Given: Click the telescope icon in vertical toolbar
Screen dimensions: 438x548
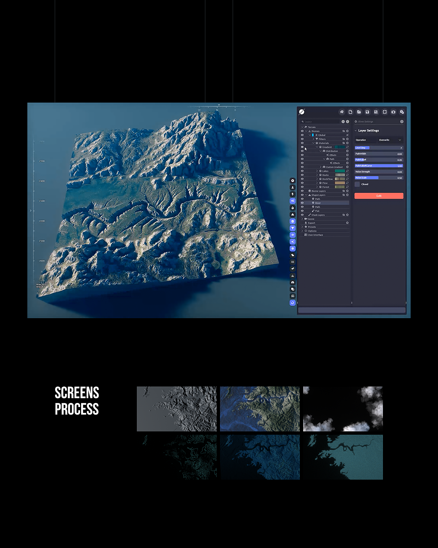Looking at the screenshot, I should click(x=293, y=269).
